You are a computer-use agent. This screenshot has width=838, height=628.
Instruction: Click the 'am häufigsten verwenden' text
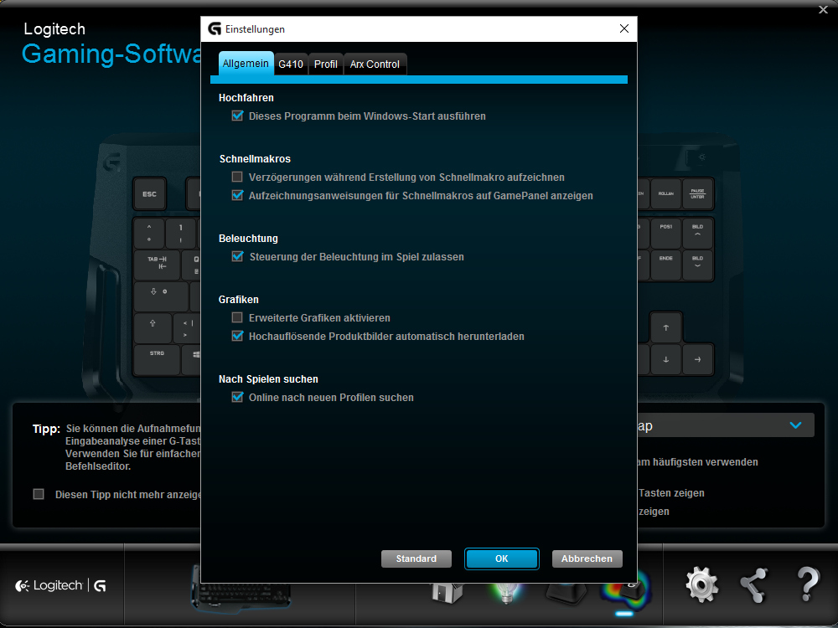coord(697,462)
